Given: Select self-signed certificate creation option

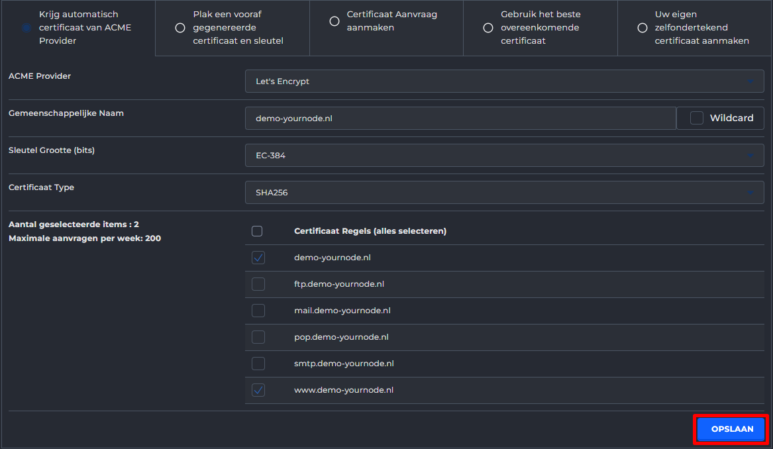Looking at the screenshot, I should (643, 28).
